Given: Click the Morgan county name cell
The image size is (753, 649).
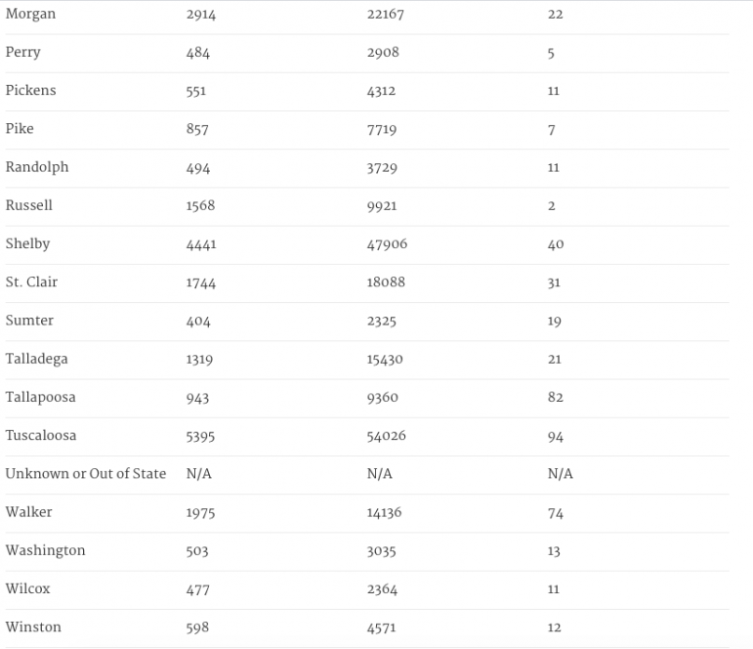Looking at the screenshot, I should pos(30,15).
